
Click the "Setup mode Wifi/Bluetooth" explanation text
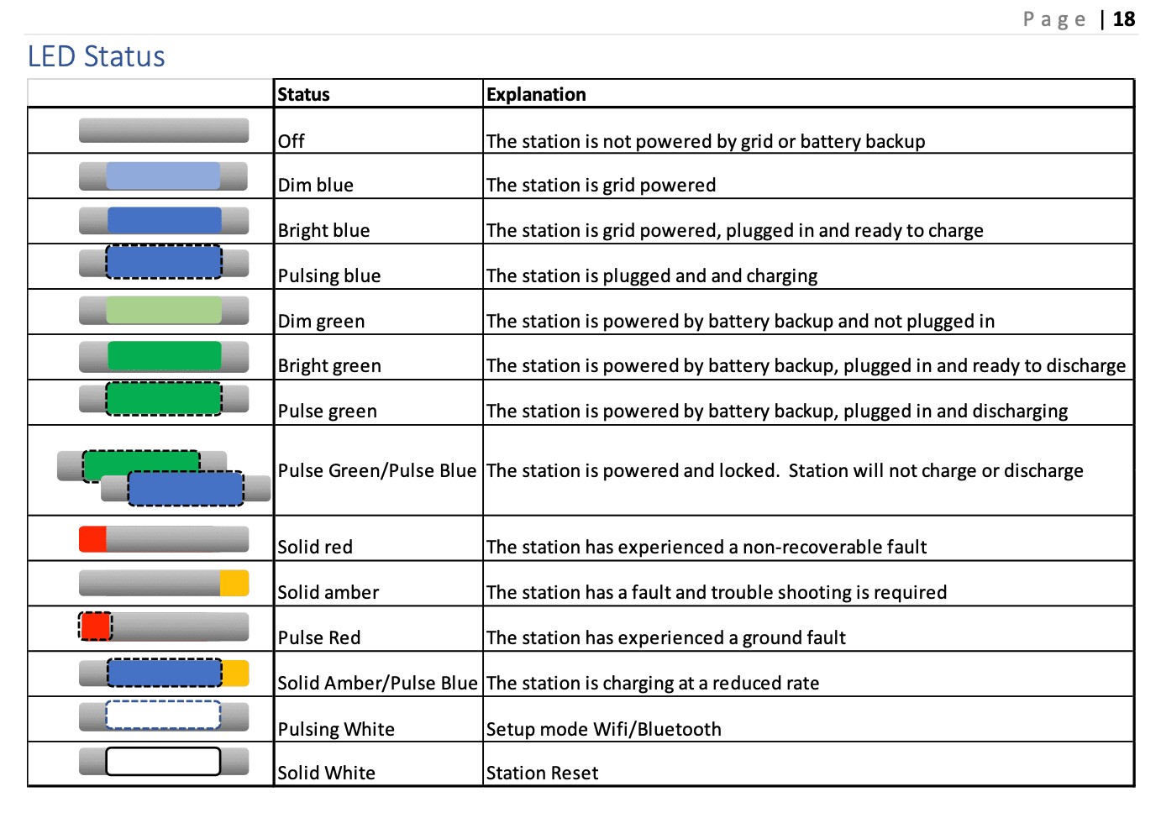(603, 729)
